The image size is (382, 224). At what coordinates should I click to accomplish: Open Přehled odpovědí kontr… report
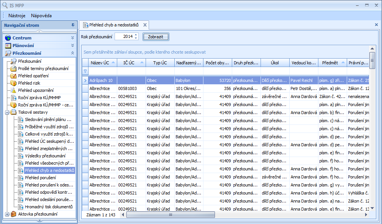tap(49, 192)
